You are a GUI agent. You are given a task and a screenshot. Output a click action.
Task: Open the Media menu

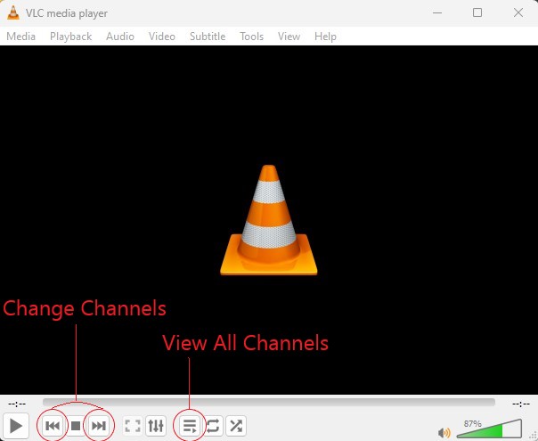click(21, 37)
